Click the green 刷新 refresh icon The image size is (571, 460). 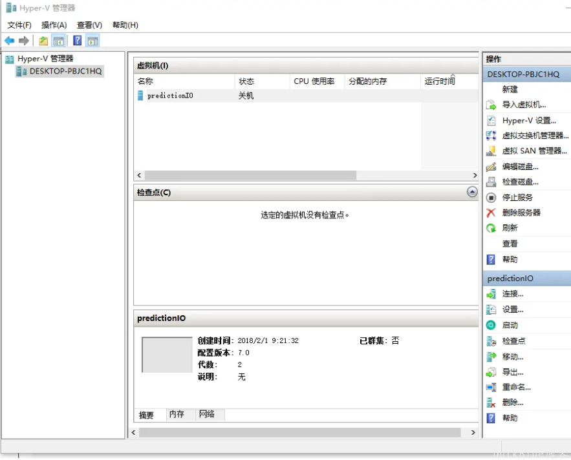[491, 228]
